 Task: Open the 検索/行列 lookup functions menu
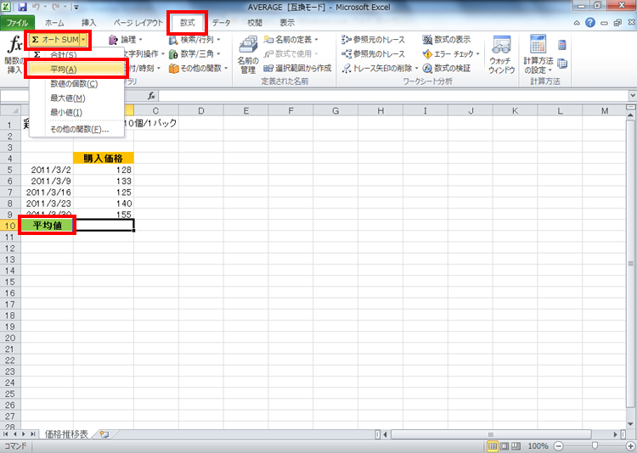(194, 40)
